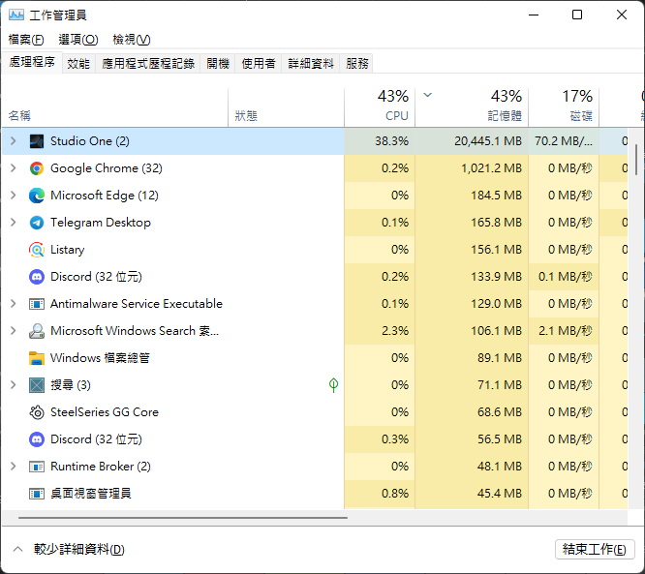The height and width of the screenshot is (574, 645).
Task: Click the Listary icon
Action: tap(37, 250)
